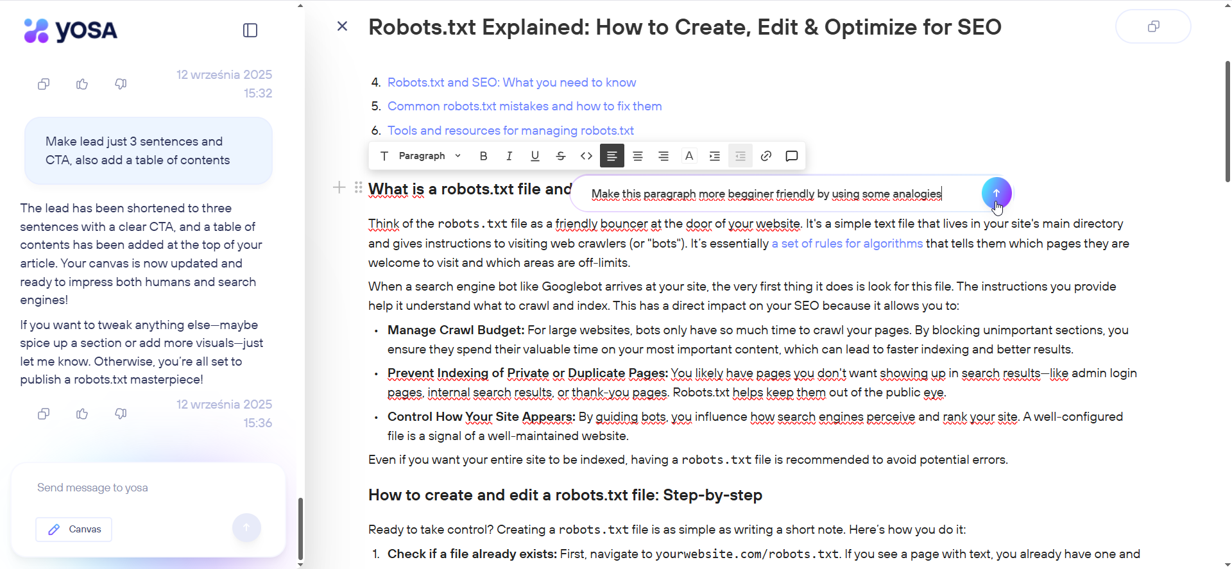This screenshot has width=1232, height=569.
Task: Click the inline code format icon
Action: [x=586, y=156]
